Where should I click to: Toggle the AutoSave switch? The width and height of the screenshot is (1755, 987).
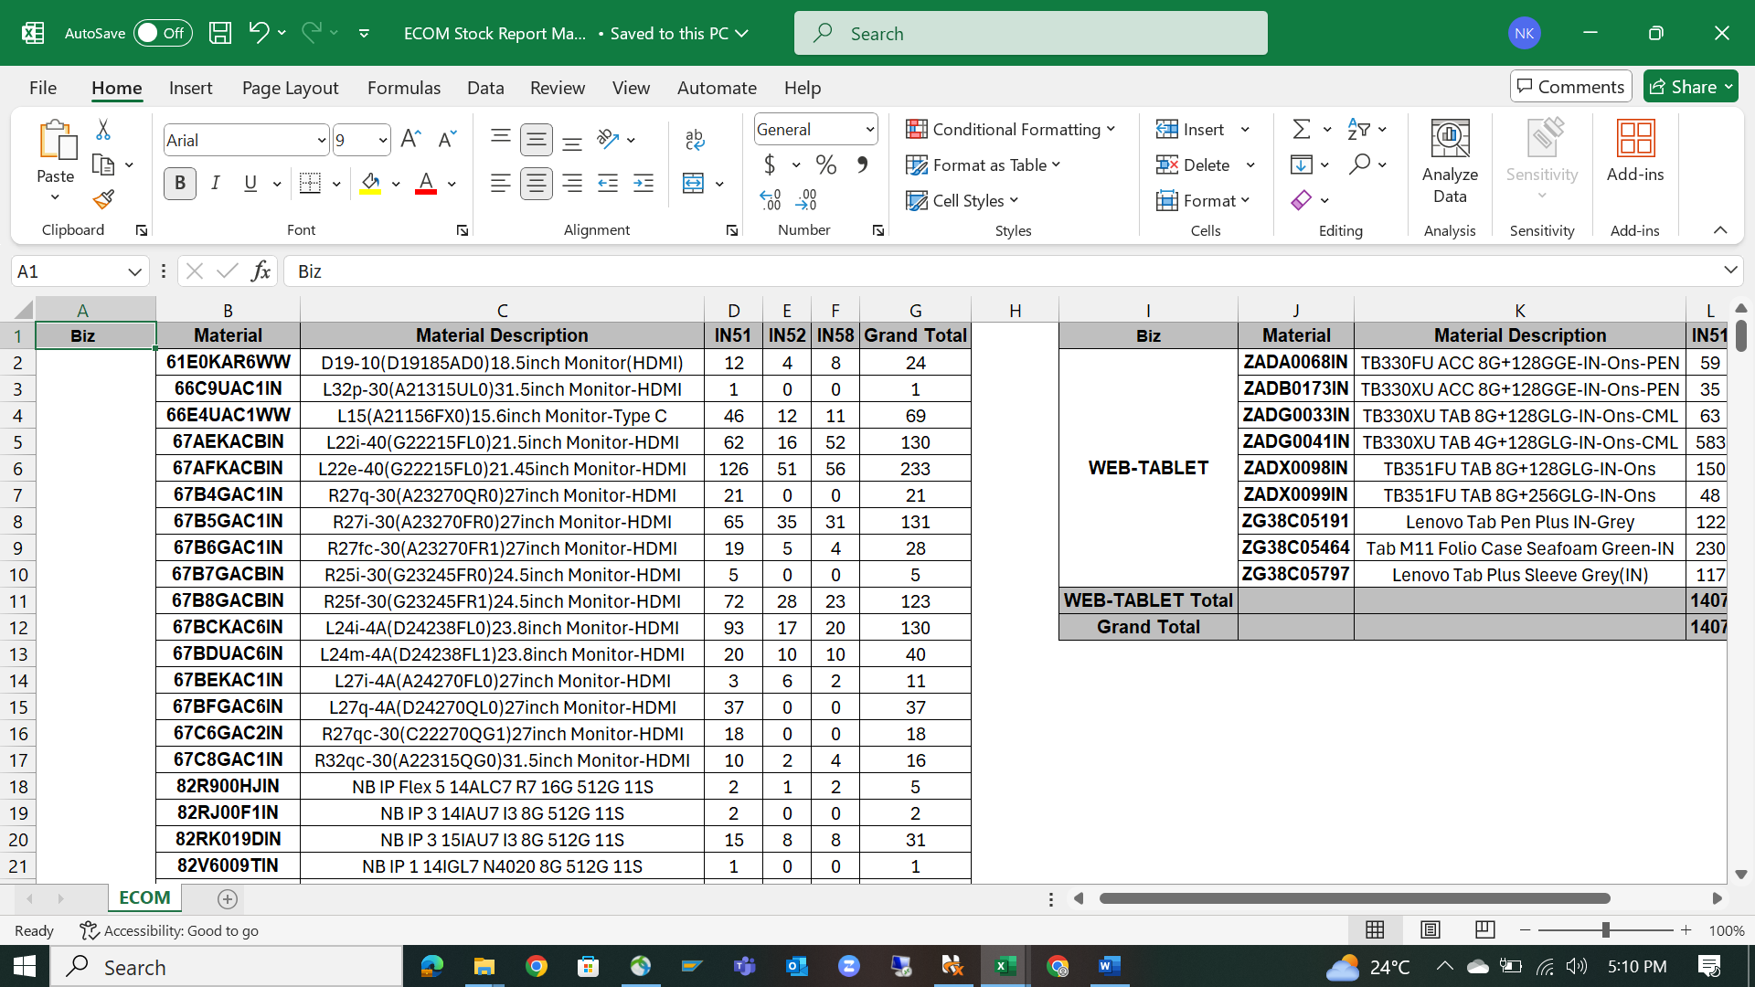coord(162,34)
